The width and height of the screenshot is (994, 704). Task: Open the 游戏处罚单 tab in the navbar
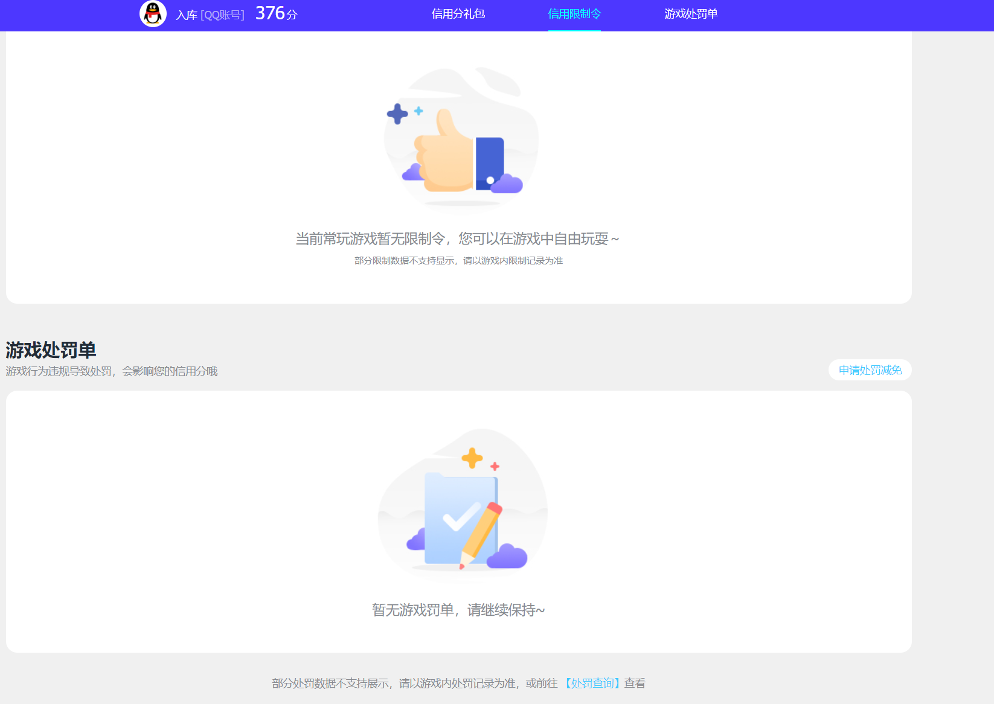coord(690,14)
